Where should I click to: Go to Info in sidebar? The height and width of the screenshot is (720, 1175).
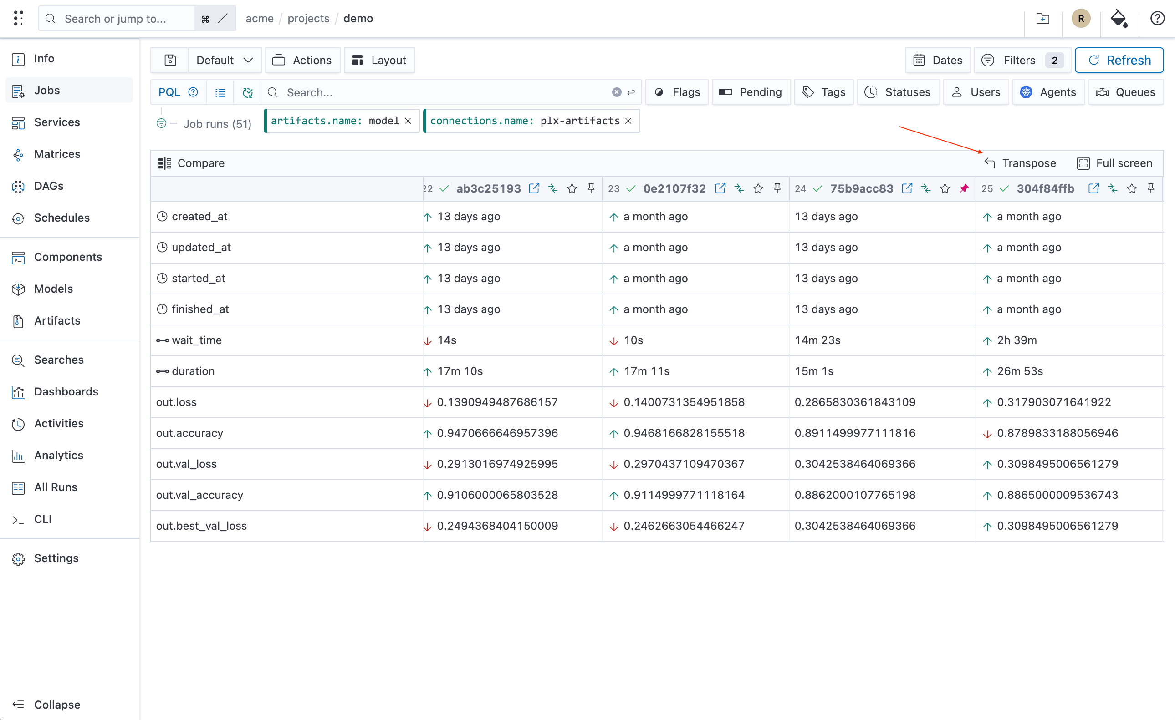pos(69,59)
